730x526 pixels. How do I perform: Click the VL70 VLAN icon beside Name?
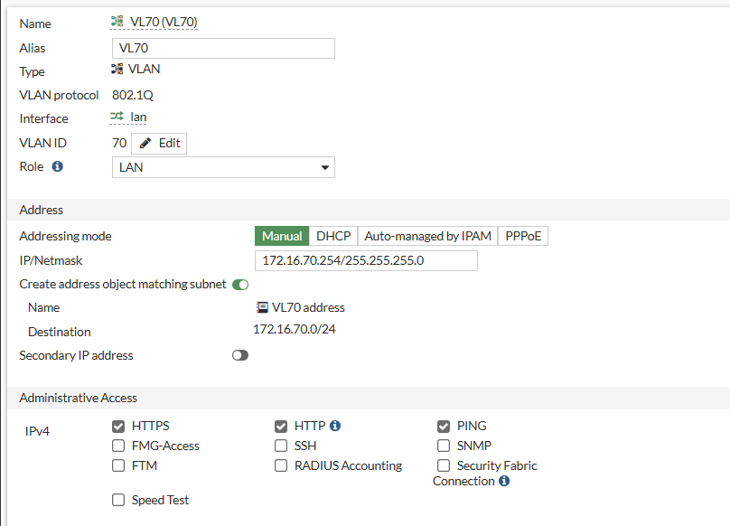point(117,22)
